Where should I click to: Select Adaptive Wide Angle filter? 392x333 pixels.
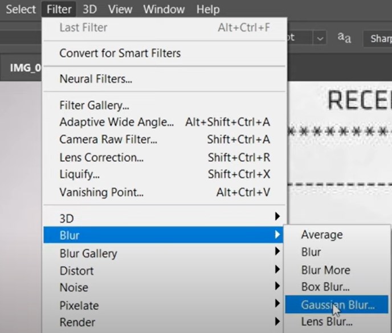click(x=116, y=122)
